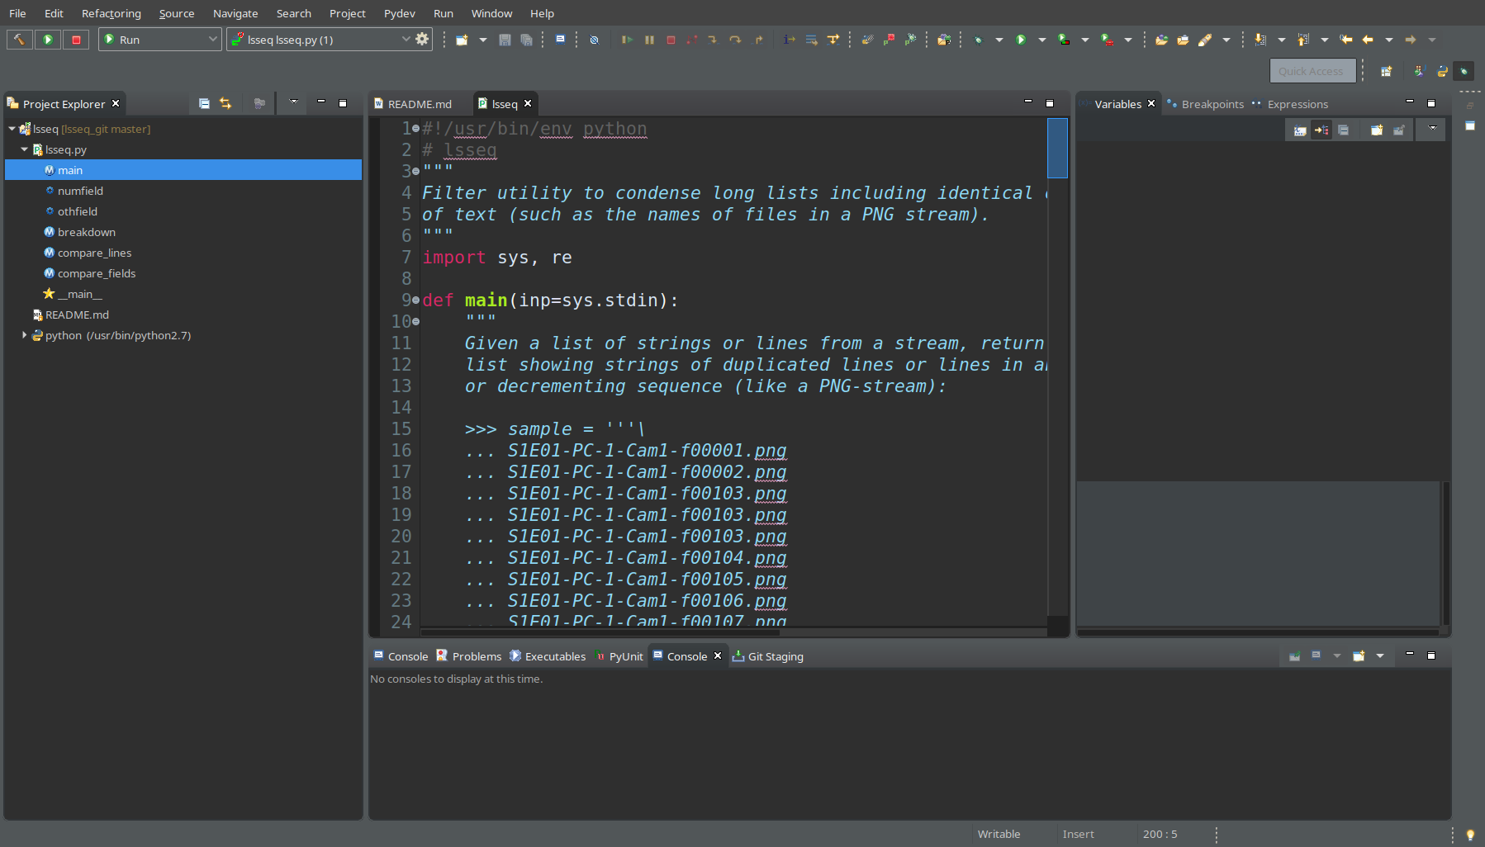This screenshot has height=847, width=1485.
Task: Click the hammer build icon
Action: 19,40
